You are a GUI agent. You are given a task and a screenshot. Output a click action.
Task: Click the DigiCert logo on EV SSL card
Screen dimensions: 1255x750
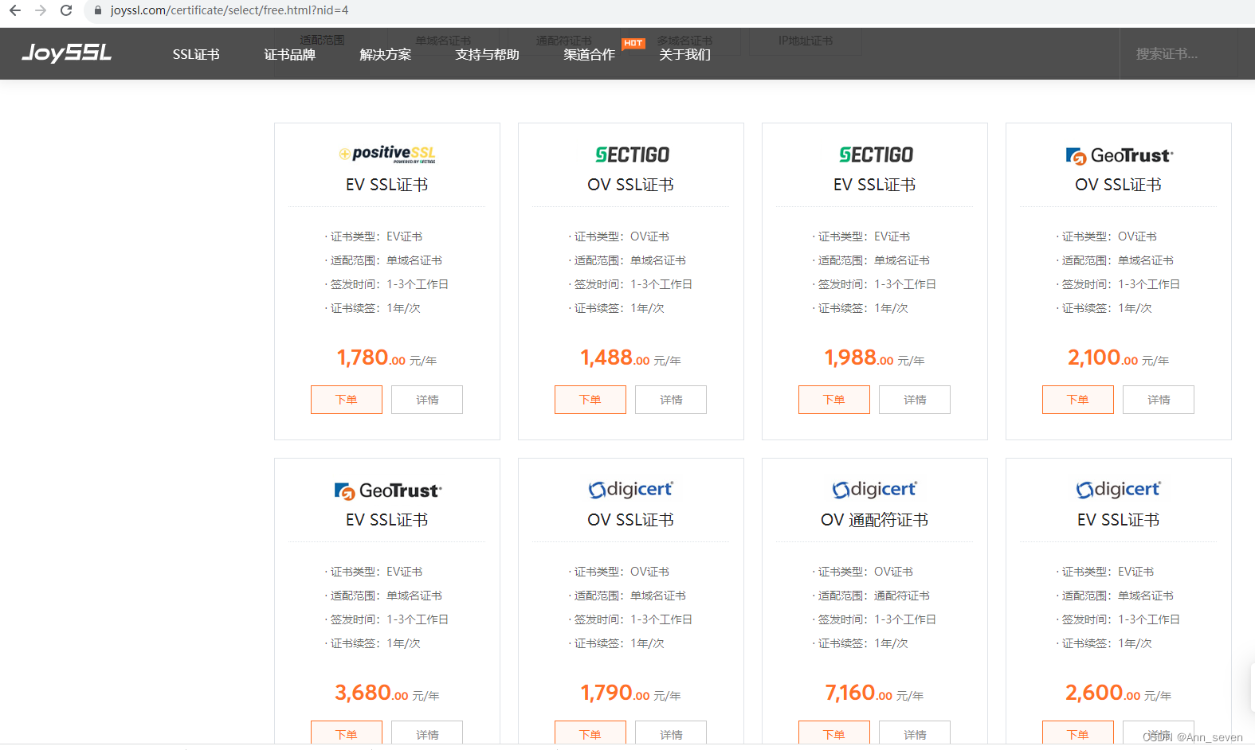coord(1119,489)
